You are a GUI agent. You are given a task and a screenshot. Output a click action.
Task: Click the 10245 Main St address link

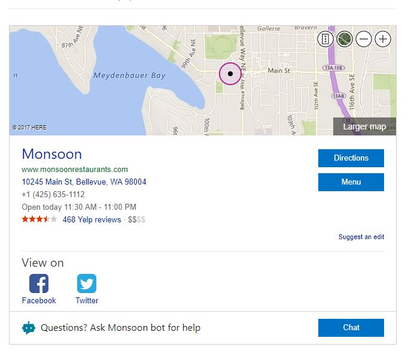pos(84,182)
